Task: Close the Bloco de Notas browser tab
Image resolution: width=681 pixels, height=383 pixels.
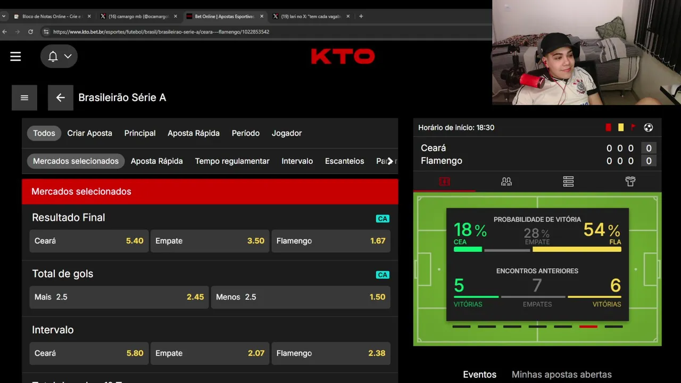Action: point(89,16)
